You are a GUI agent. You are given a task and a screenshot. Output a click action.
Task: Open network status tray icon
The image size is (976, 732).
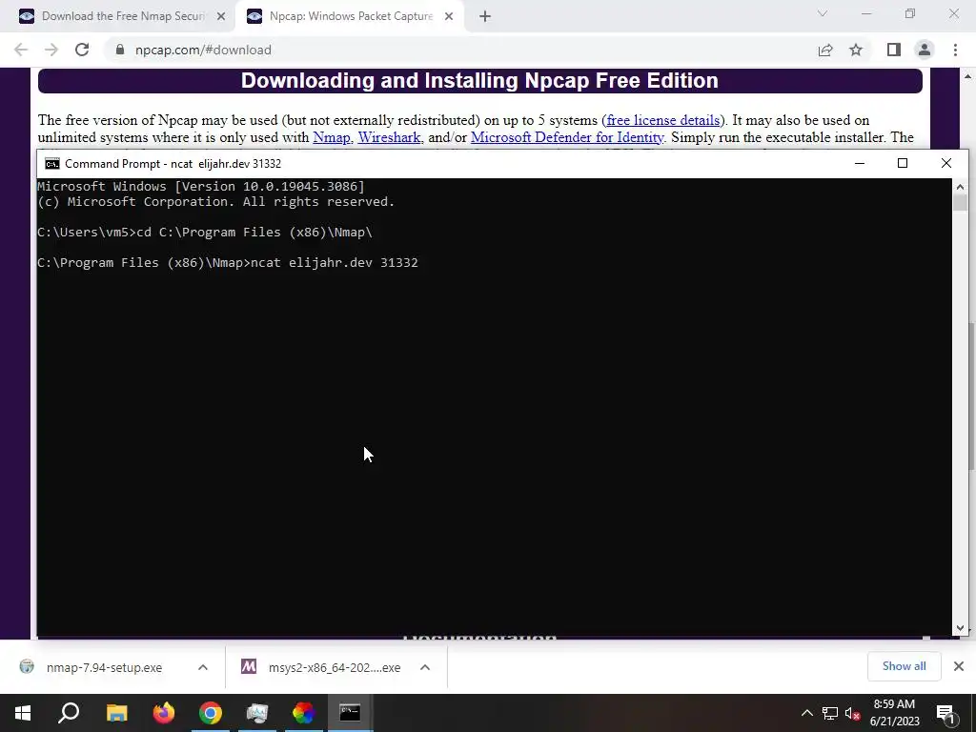click(x=830, y=713)
